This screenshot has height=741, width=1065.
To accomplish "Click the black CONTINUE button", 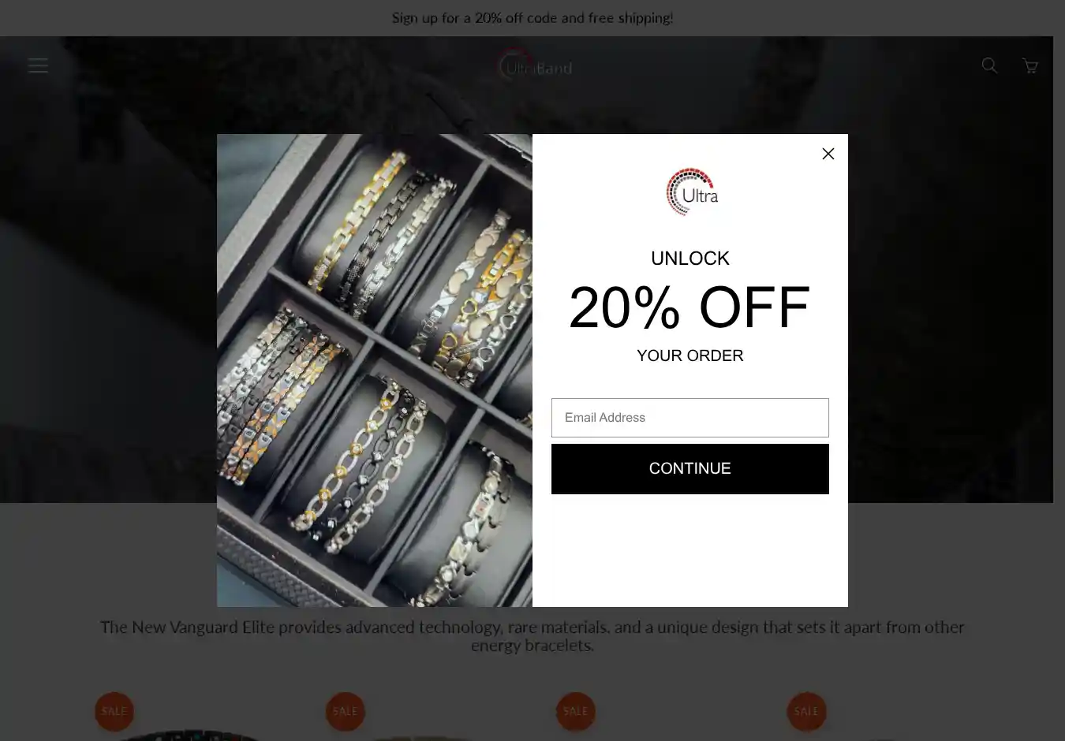I will coord(690,469).
